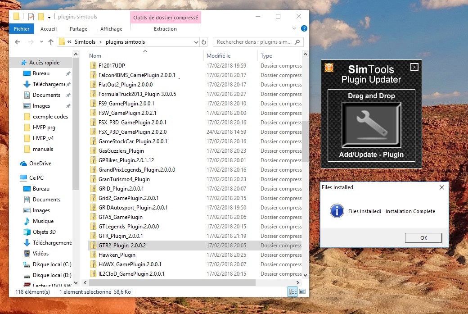Viewport: 468px width, 314px height.
Task: Click the Properties icon in quick access toolbar
Action: click(31, 17)
